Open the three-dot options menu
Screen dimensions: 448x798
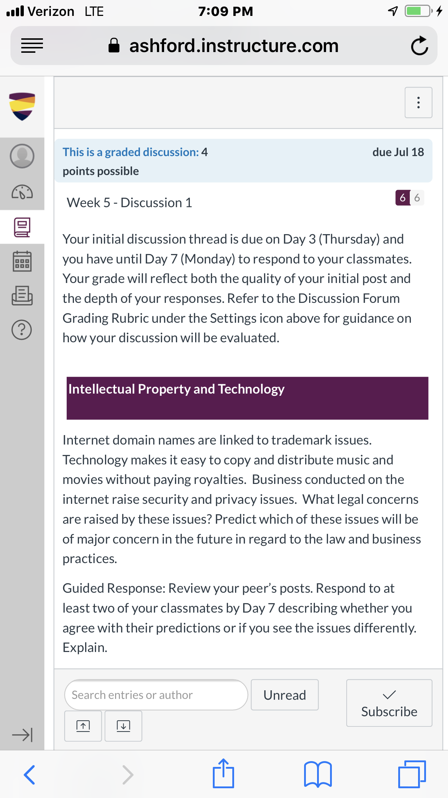pyautogui.click(x=418, y=103)
